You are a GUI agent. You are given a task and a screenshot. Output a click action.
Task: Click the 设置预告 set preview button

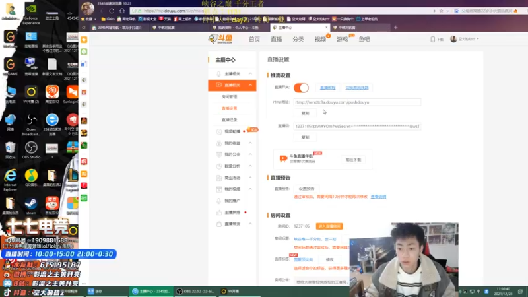click(306, 189)
